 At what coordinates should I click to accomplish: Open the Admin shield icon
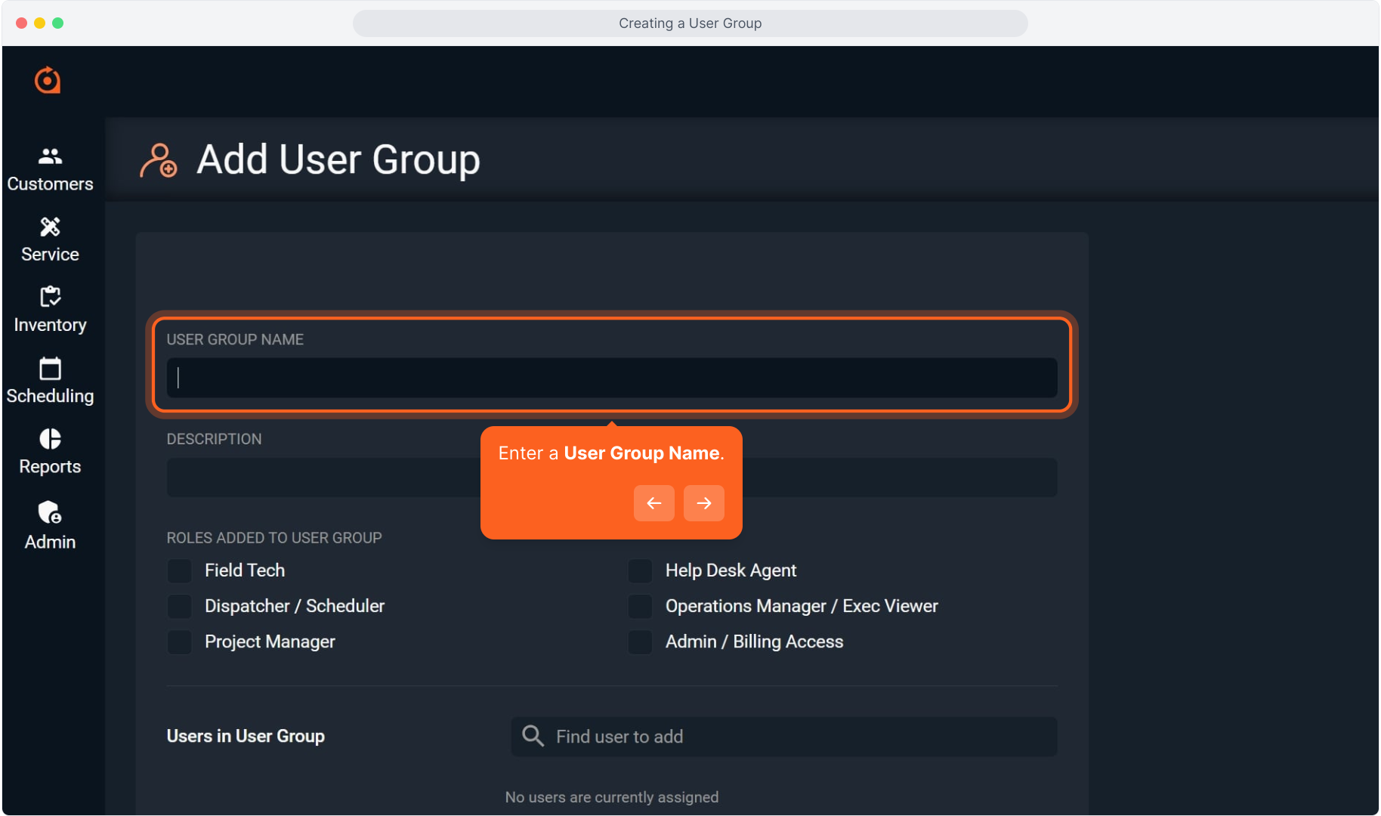[x=50, y=512]
